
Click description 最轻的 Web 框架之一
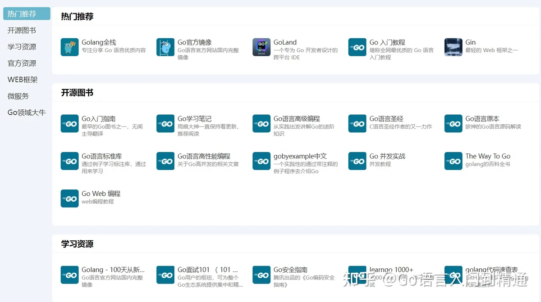[492, 50]
